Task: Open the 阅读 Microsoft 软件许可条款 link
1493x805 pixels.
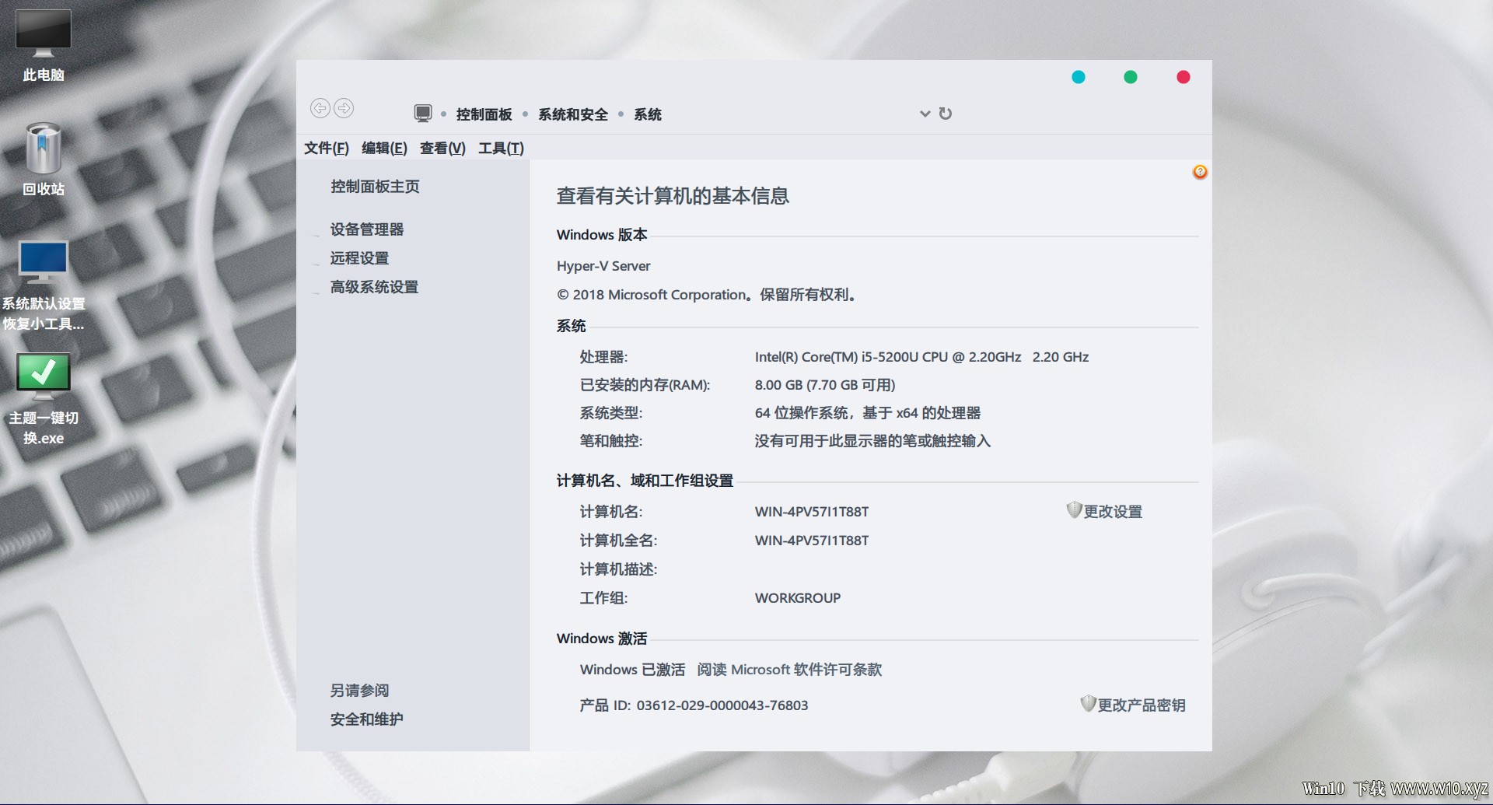Action: (789, 670)
